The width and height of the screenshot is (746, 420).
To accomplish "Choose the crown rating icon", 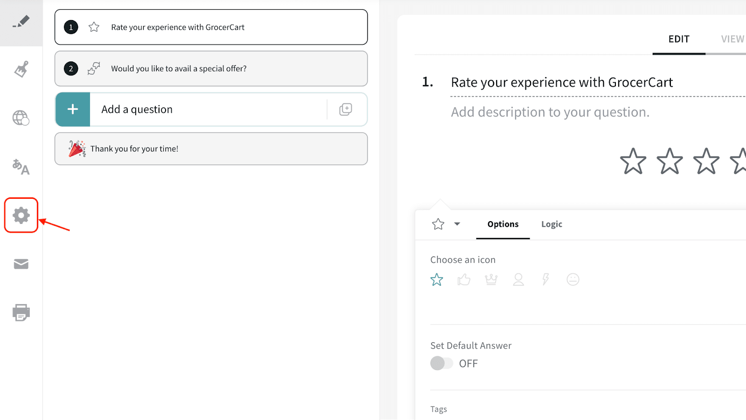I will (491, 279).
